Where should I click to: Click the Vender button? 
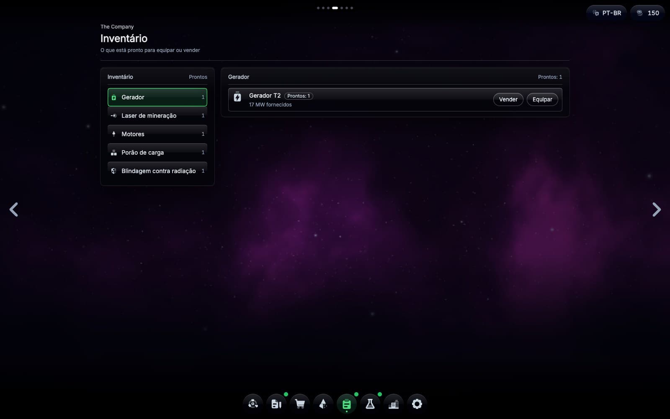click(x=508, y=99)
